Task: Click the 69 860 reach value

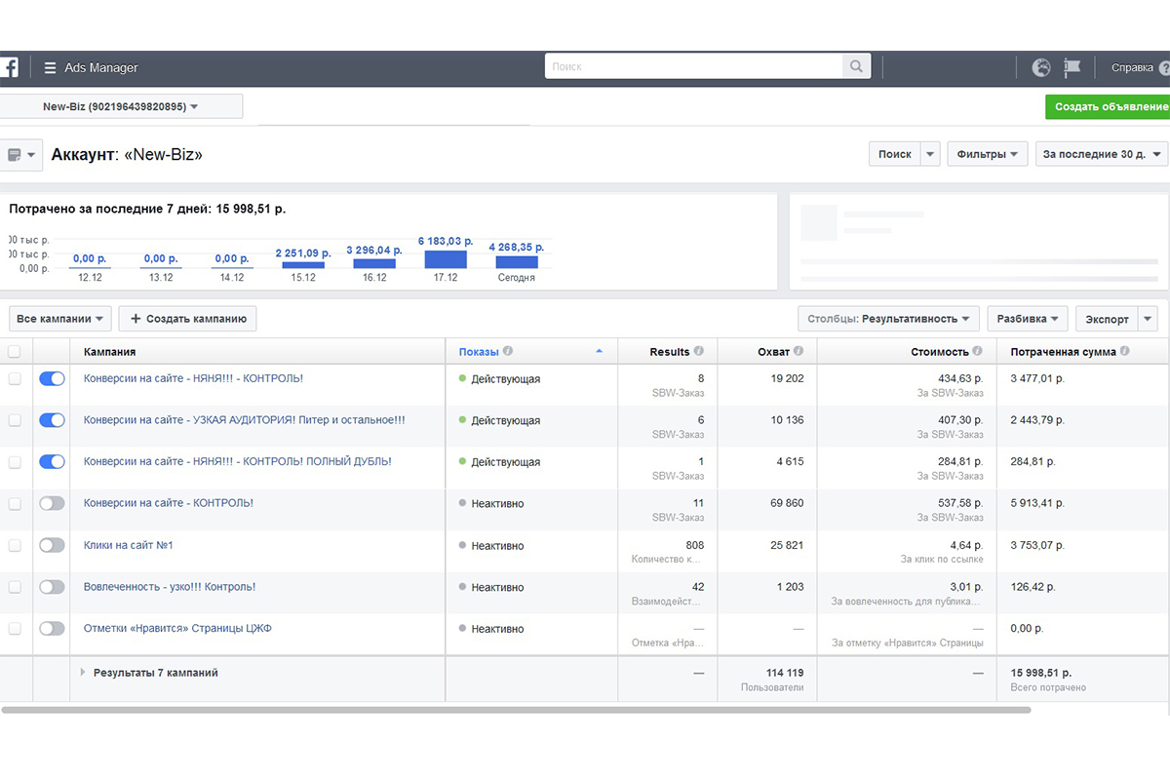Action: [x=787, y=504]
